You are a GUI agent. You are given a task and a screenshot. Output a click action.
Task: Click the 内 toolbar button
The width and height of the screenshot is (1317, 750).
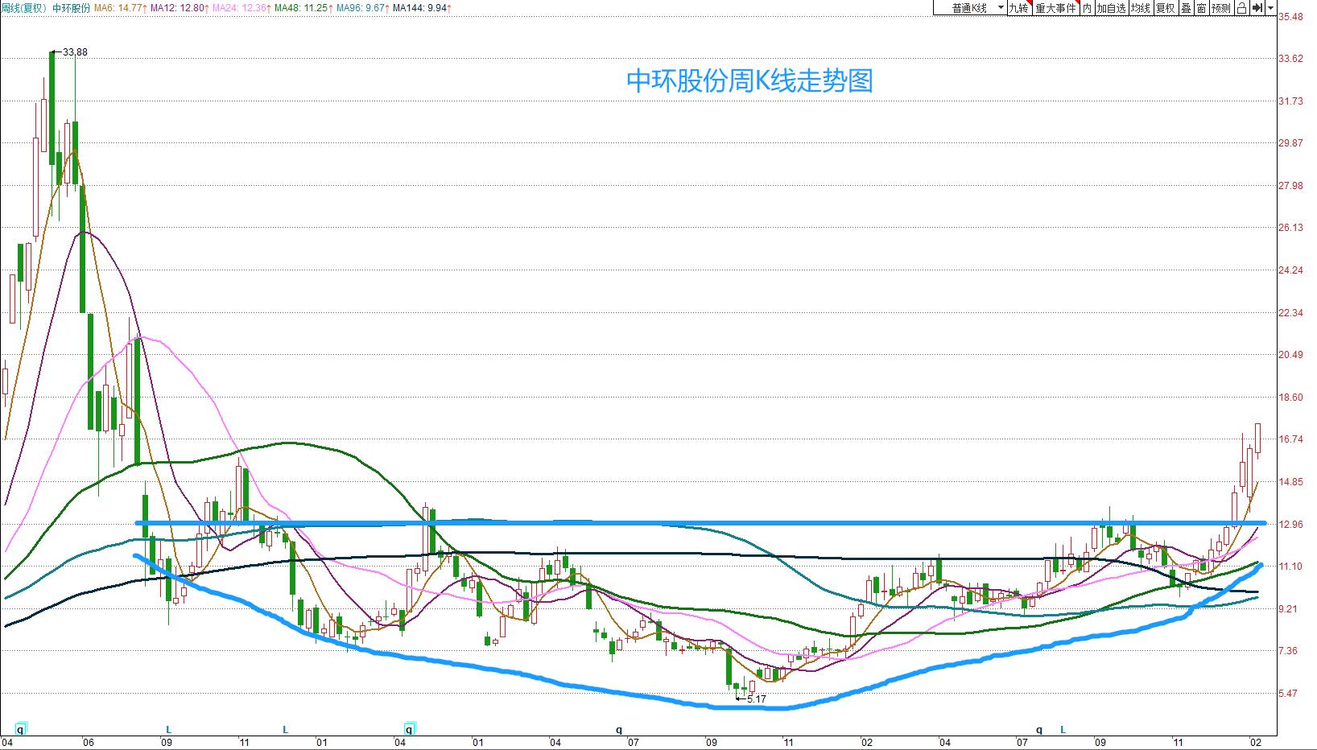click(1087, 8)
